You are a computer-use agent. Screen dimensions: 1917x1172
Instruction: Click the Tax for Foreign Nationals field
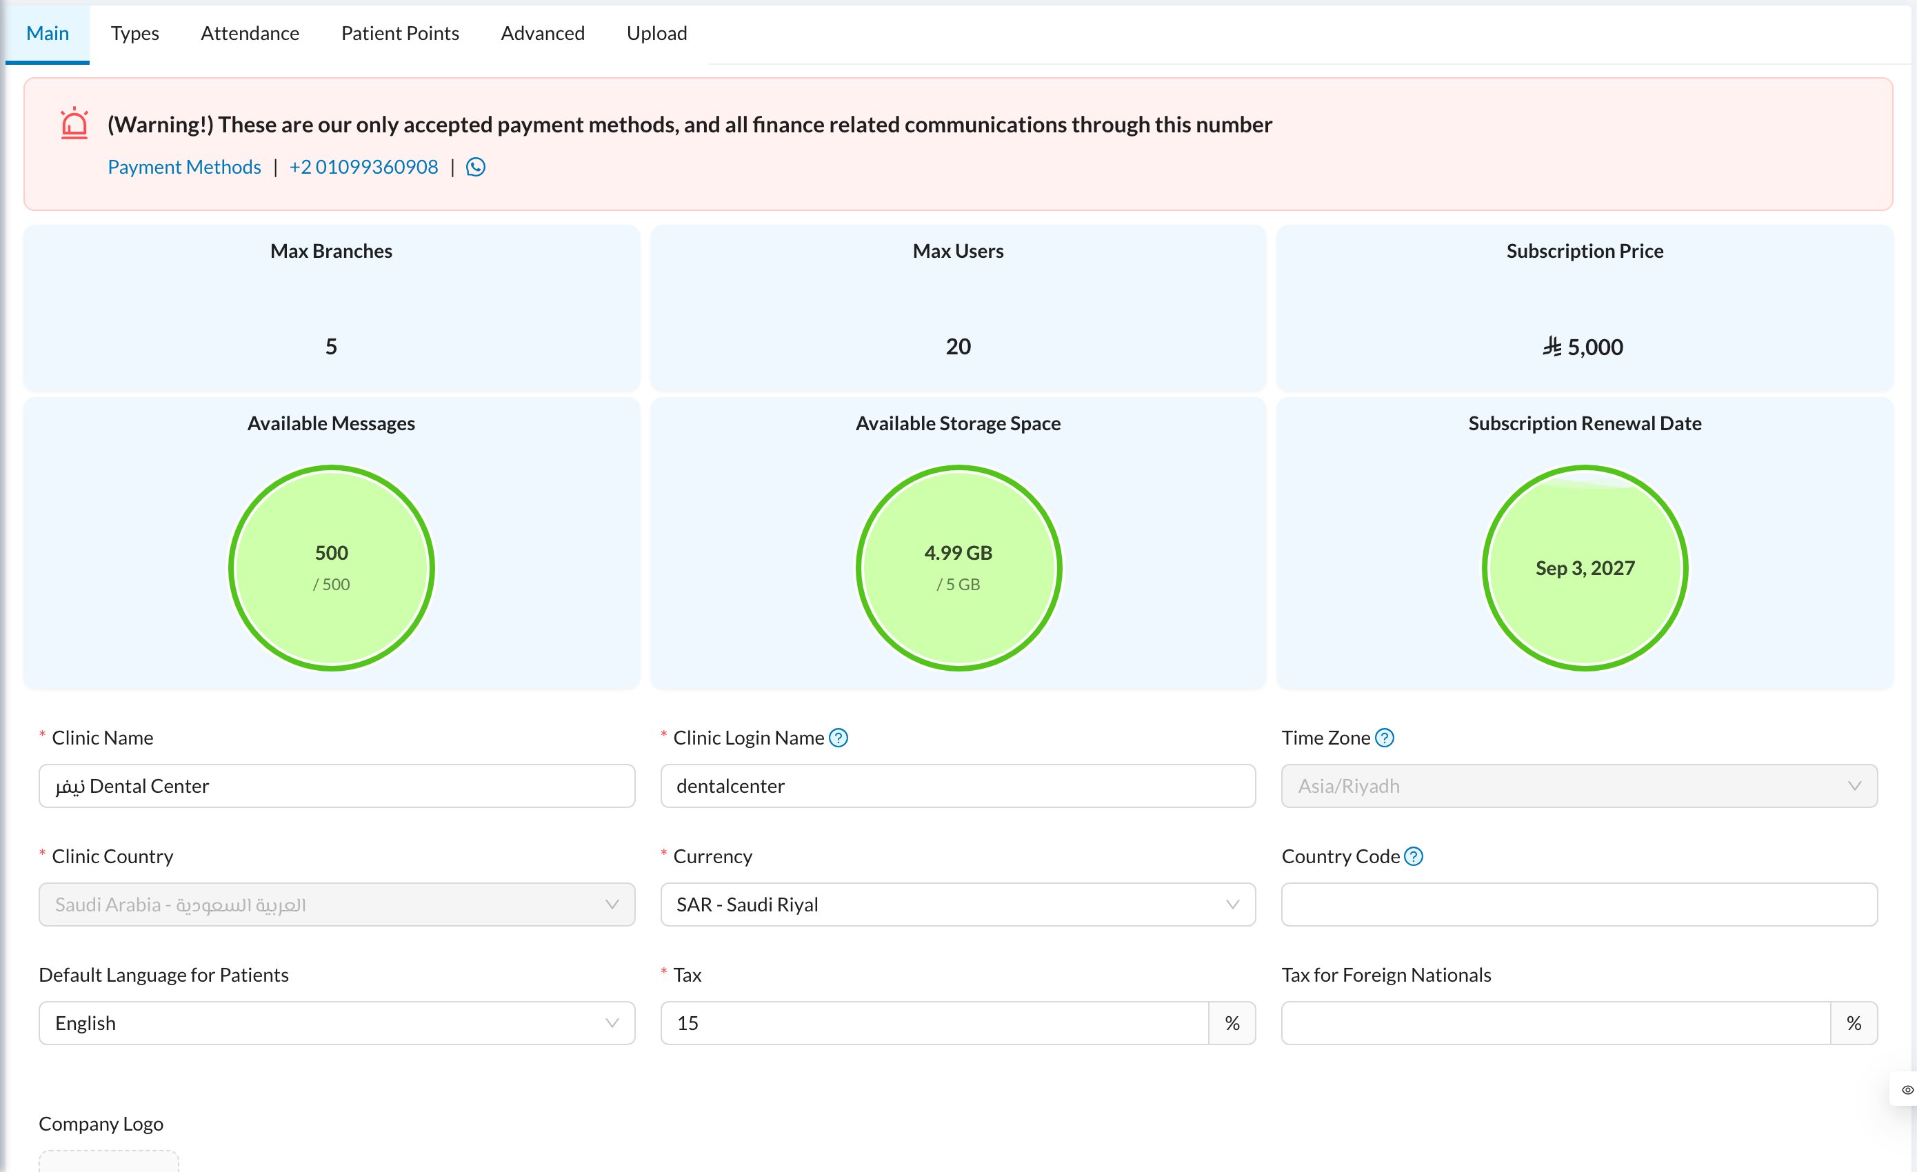pyautogui.click(x=1555, y=1022)
